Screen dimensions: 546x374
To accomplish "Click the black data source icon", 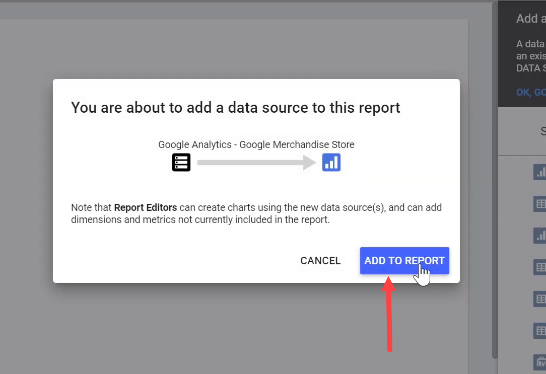I will [x=181, y=163].
